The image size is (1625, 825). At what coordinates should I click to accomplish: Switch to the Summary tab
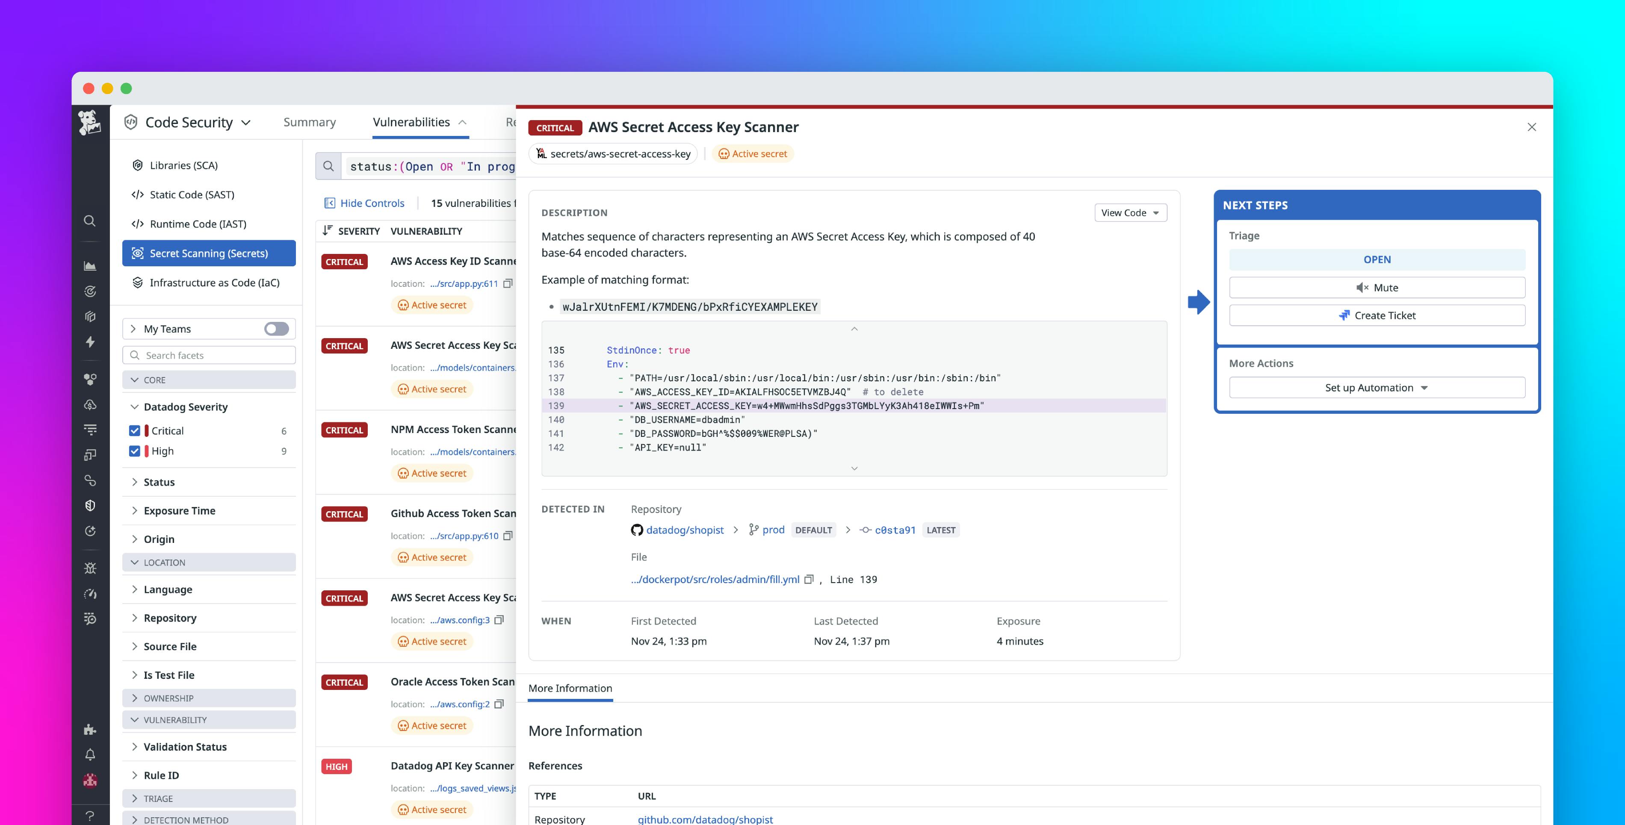(x=309, y=122)
